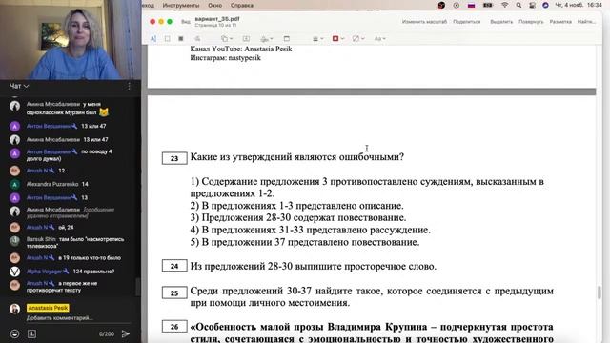610x343 pixels.
Task: Open the Вид view menu button
Action: pos(186,22)
